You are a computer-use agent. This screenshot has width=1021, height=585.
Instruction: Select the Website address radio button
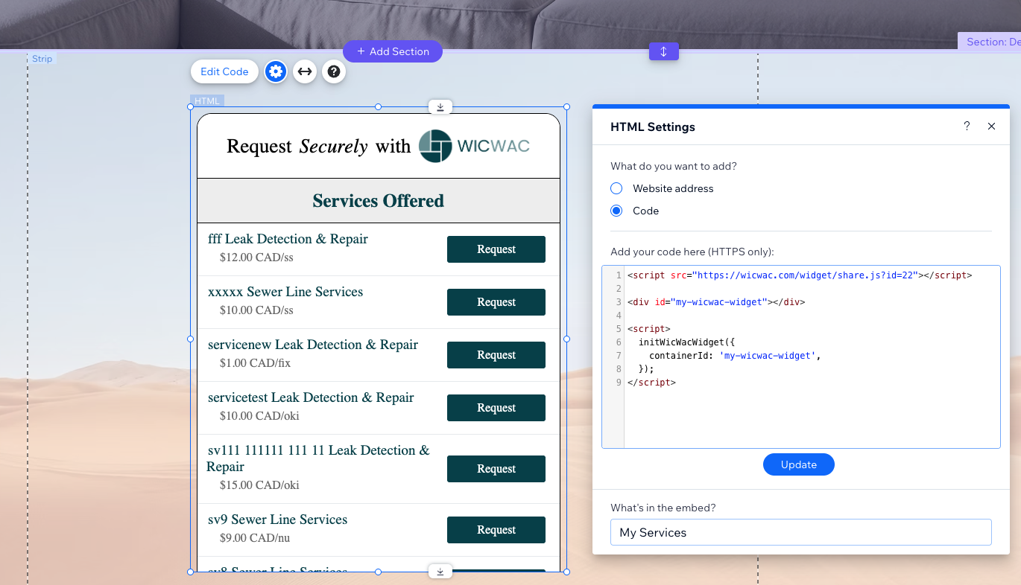616,188
